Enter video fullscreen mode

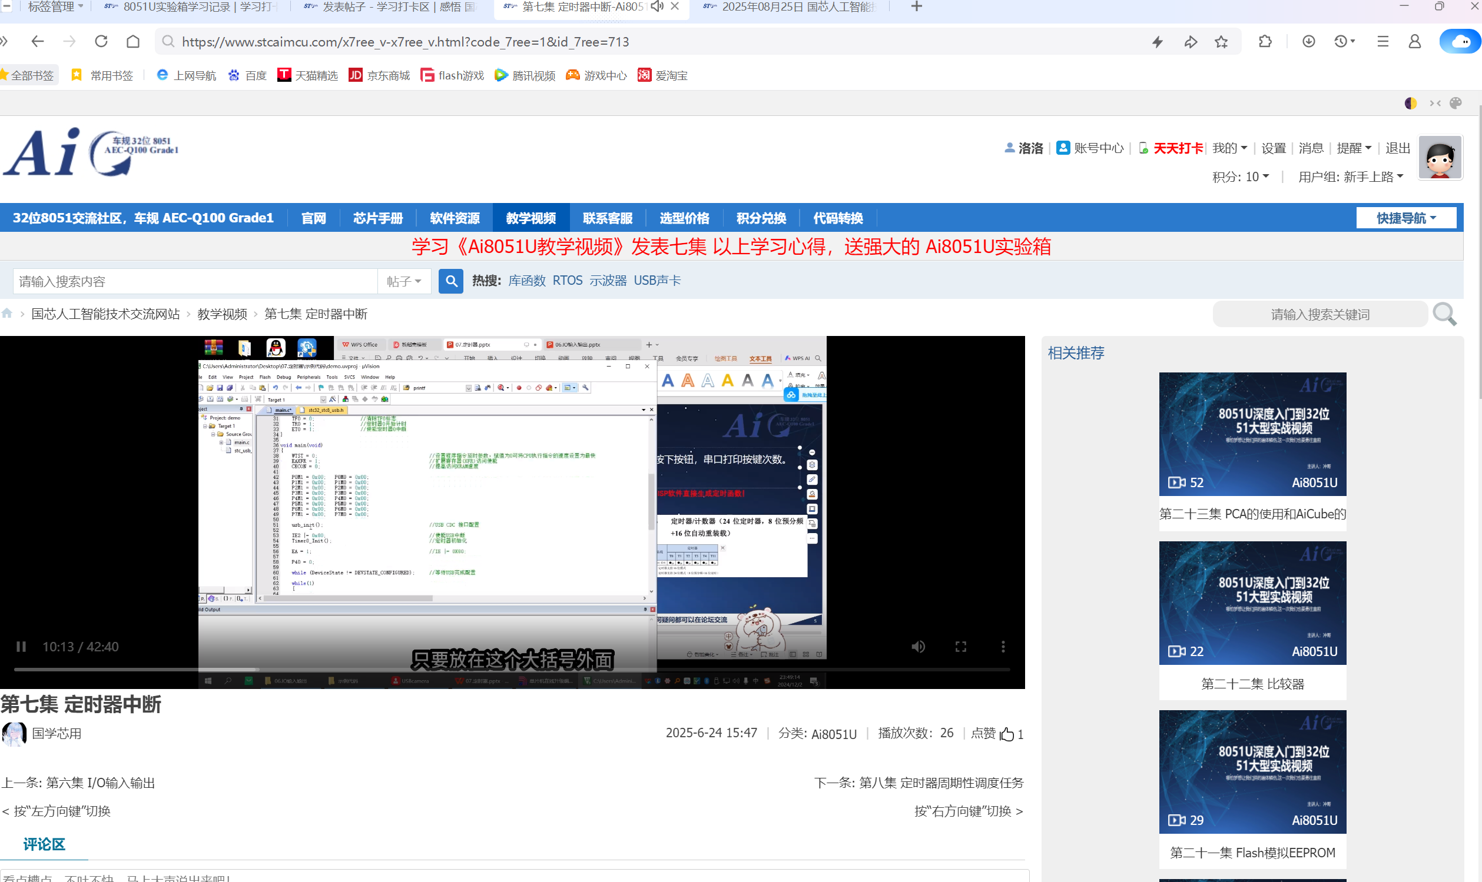coord(960,647)
